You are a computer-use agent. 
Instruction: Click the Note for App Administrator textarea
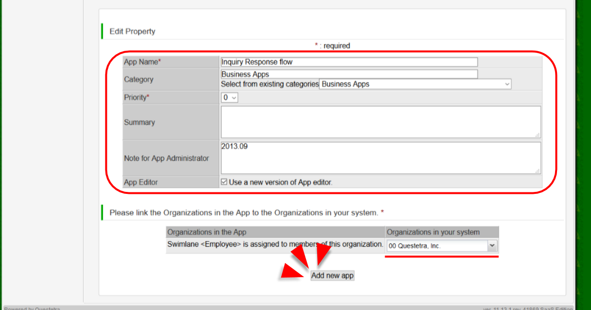click(380, 158)
